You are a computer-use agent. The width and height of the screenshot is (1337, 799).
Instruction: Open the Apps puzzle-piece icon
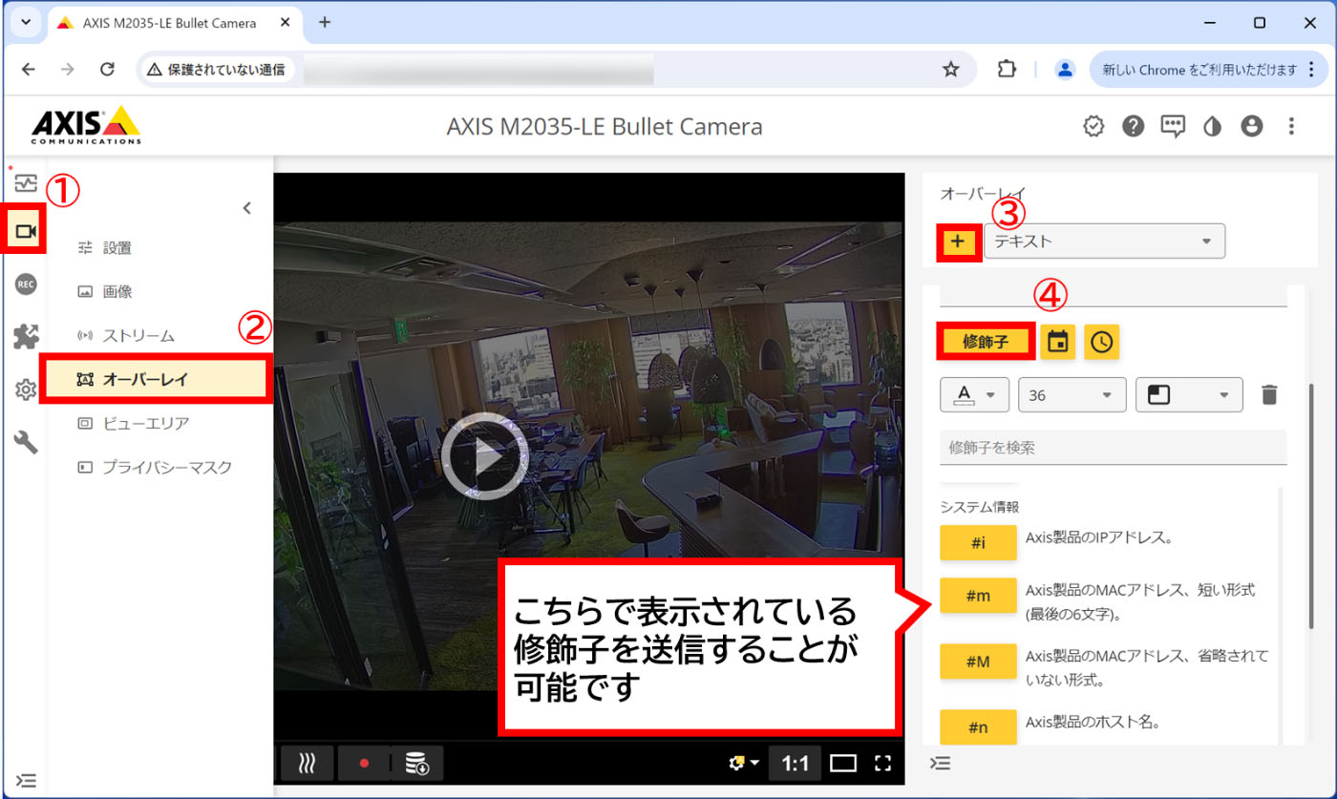coord(26,336)
